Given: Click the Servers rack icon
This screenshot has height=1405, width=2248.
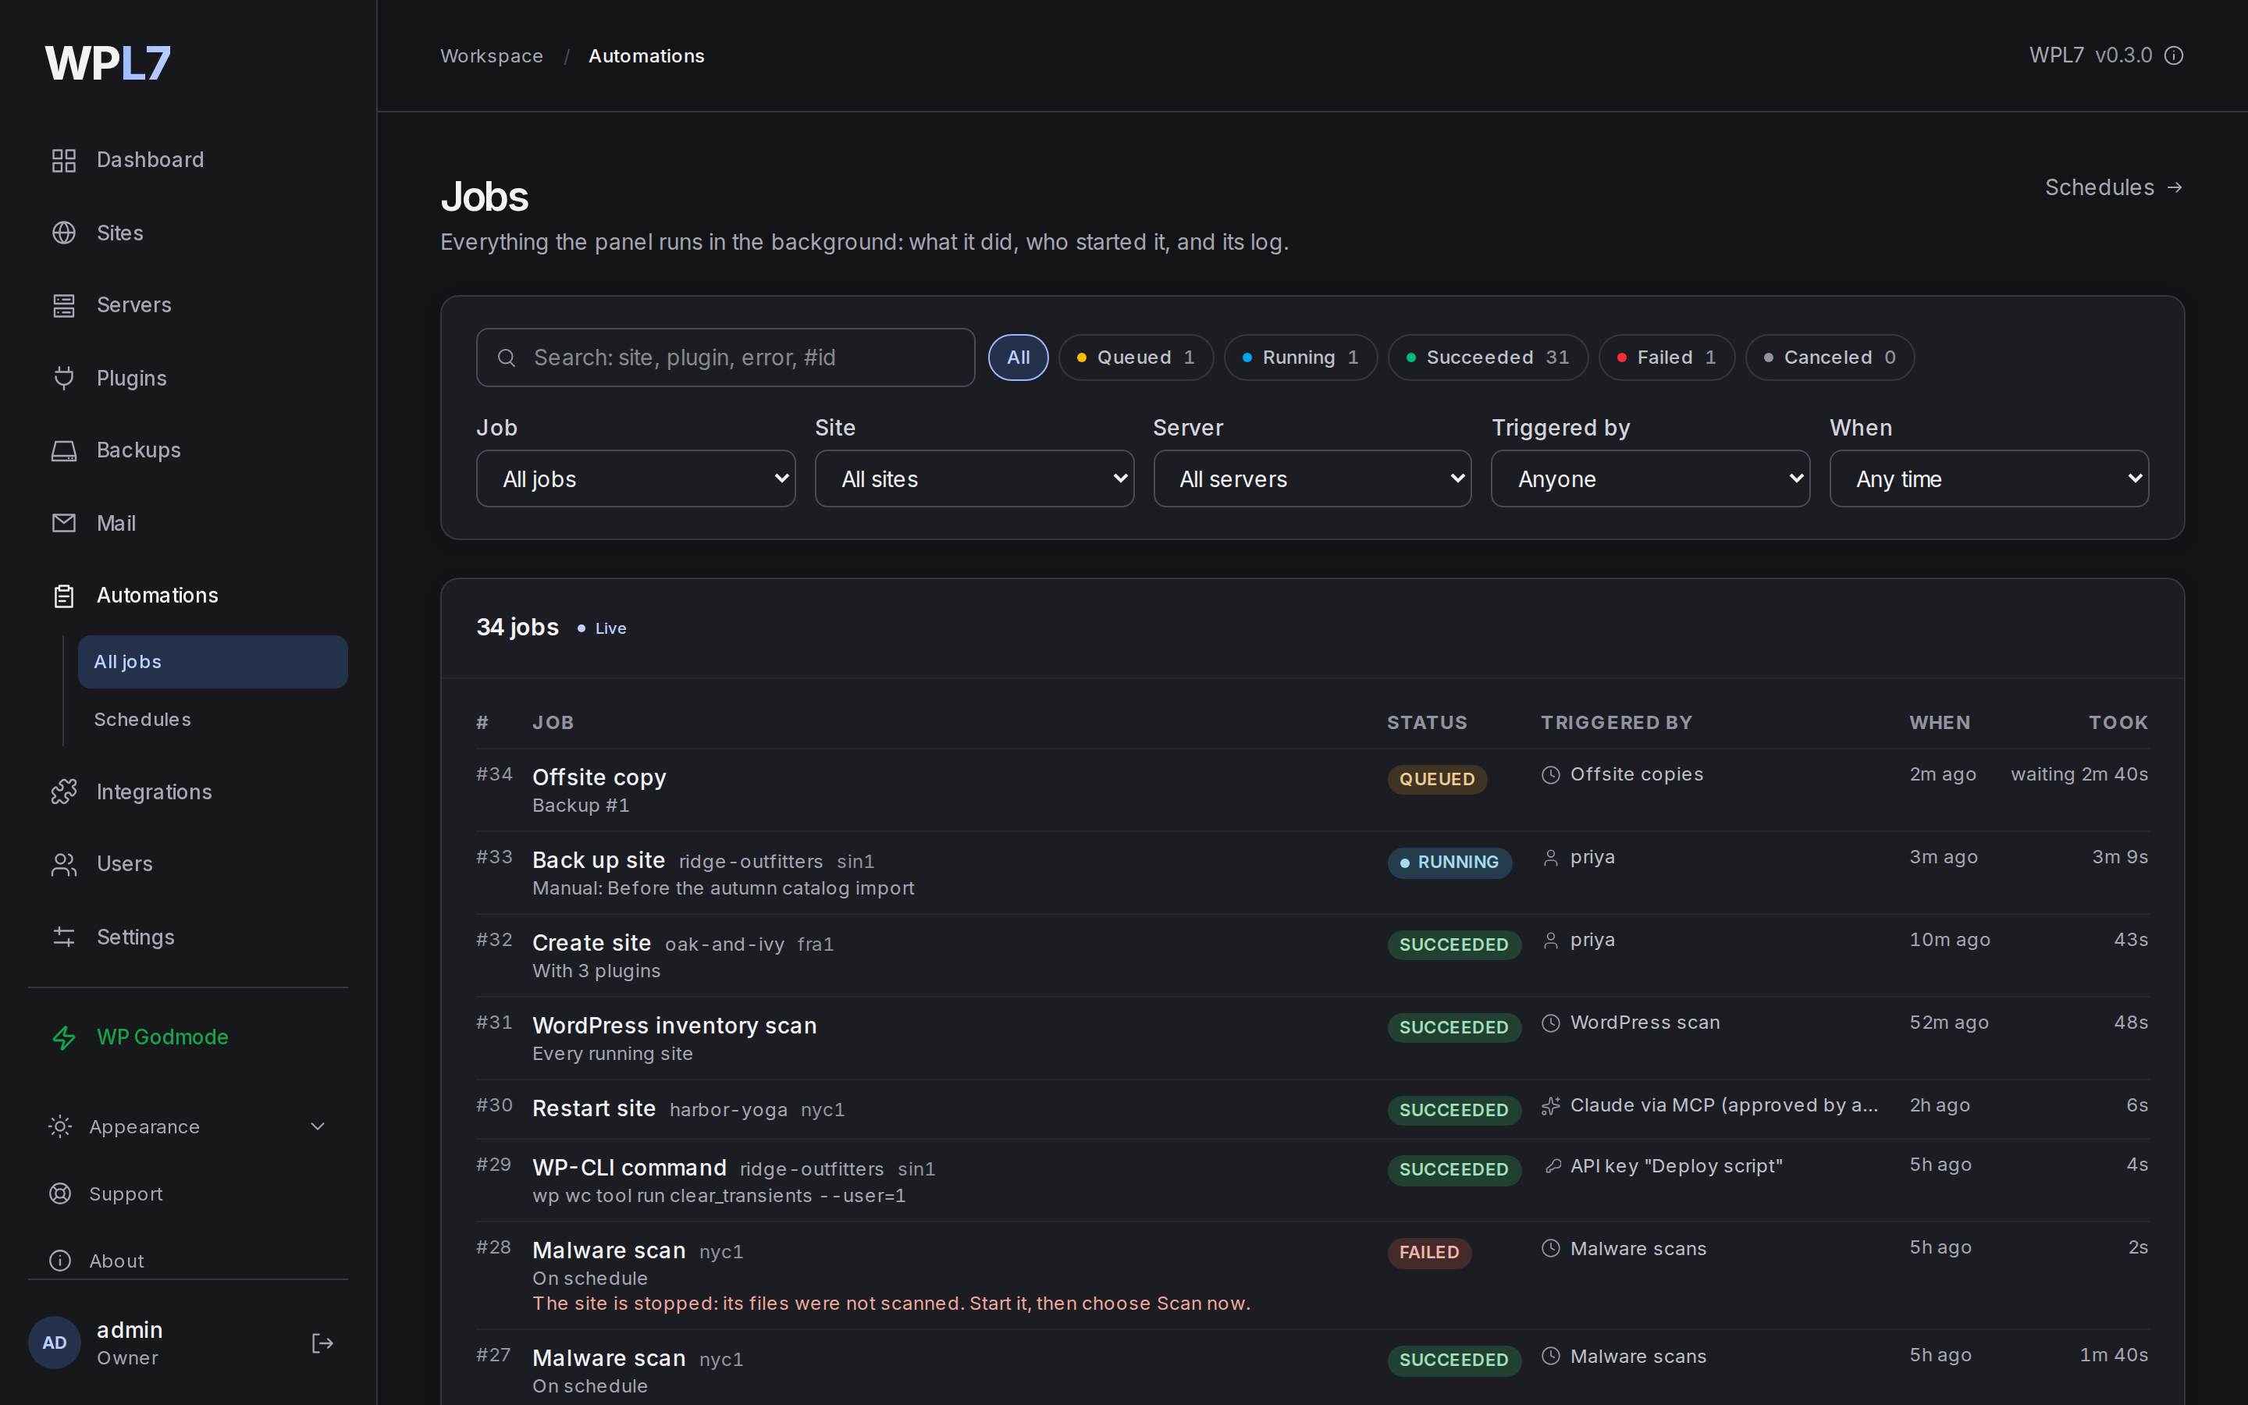Looking at the screenshot, I should pos(63,304).
